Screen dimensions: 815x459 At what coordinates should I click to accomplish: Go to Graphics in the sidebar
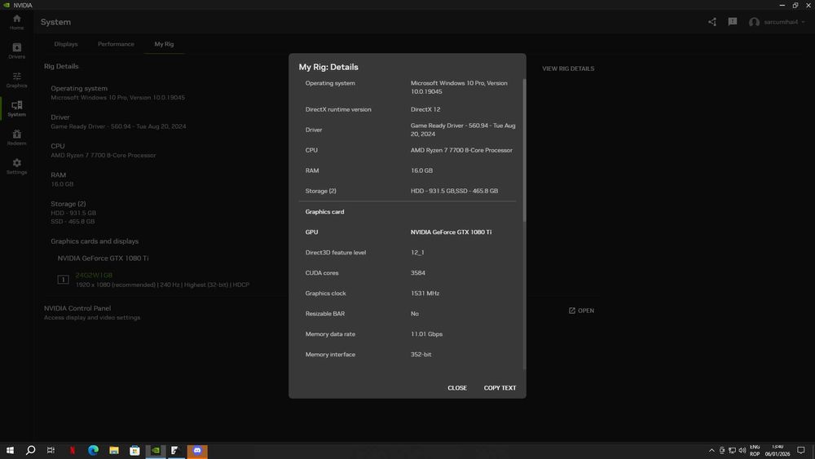[16, 80]
